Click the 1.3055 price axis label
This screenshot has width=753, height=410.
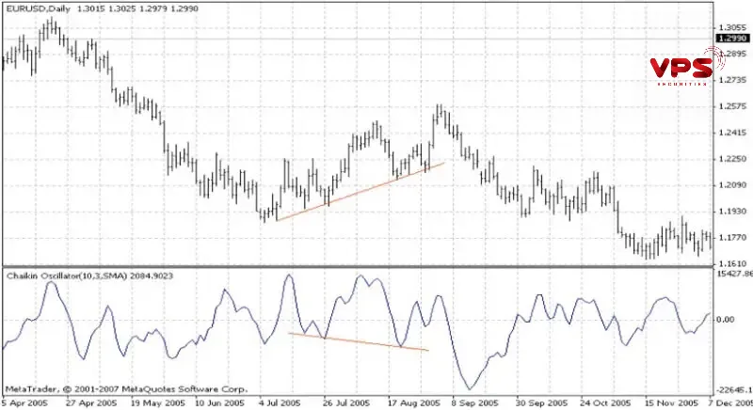click(x=732, y=27)
